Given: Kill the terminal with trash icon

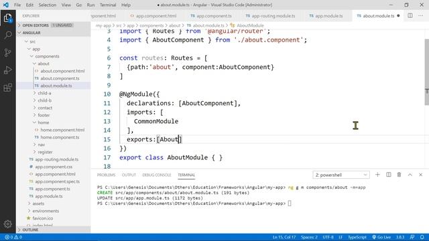Looking at the screenshot, I should click(x=400, y=175).
